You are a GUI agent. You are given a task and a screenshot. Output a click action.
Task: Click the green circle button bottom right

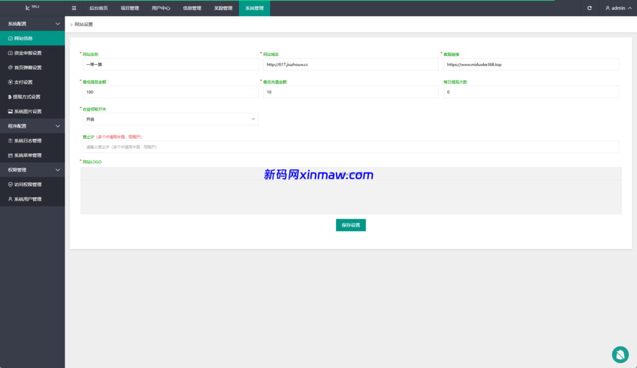click(620, 354)
